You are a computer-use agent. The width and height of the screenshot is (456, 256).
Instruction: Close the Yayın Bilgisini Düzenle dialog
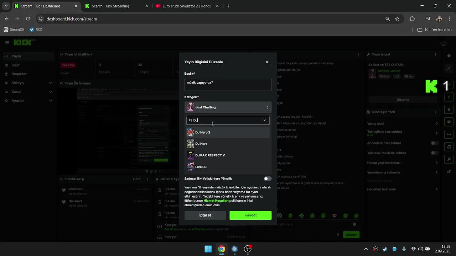click(267, 62)
